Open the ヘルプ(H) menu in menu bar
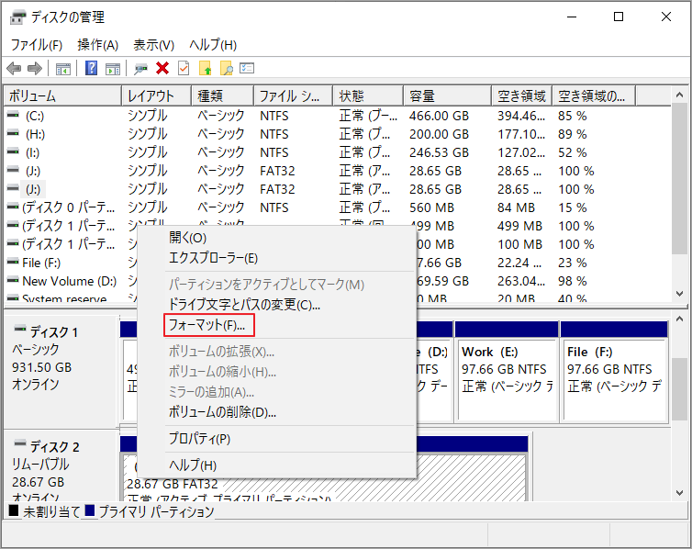 tap(213, 45)
